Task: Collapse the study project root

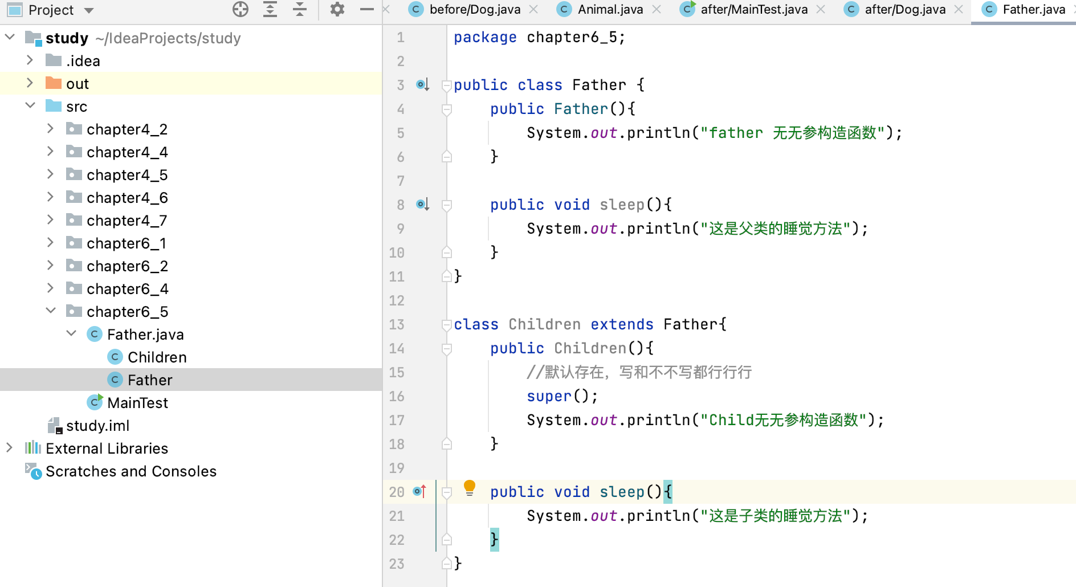Action: click(x=10, y=38)
